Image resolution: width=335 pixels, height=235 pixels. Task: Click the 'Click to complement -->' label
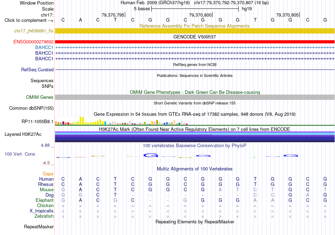29,20
